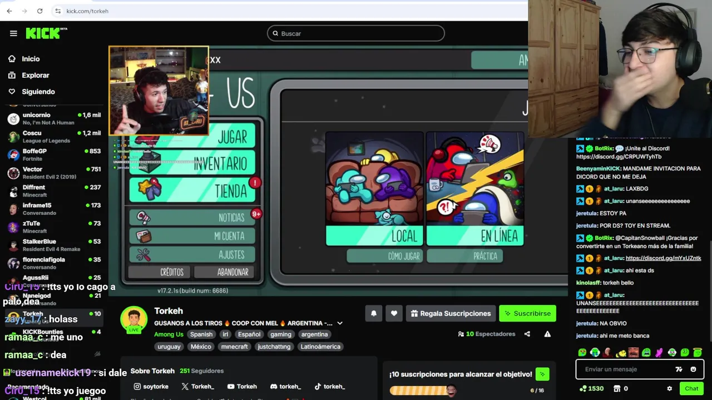Open the Torkeh YouTube link
712x400 pixels.
pyautogui.click(x=242, y=387)
